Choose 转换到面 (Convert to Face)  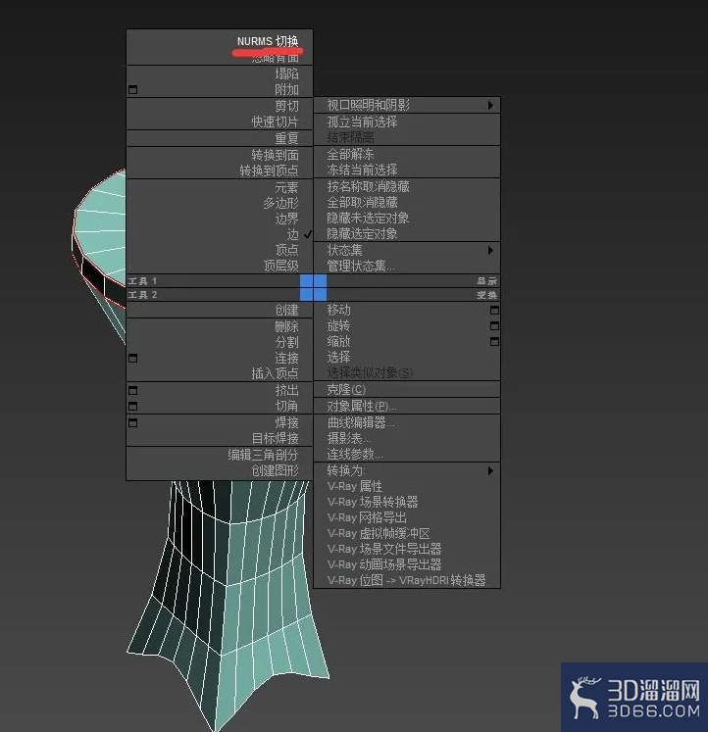click(x=276, y=155)
